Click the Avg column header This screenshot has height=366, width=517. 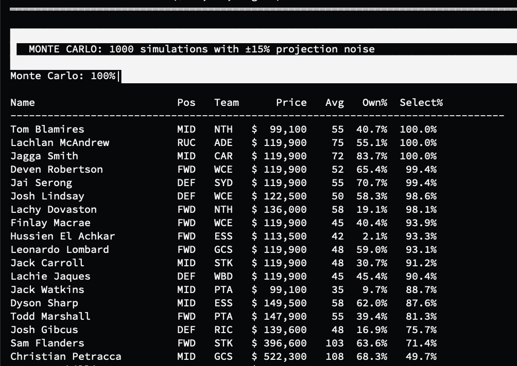point(335,103)
